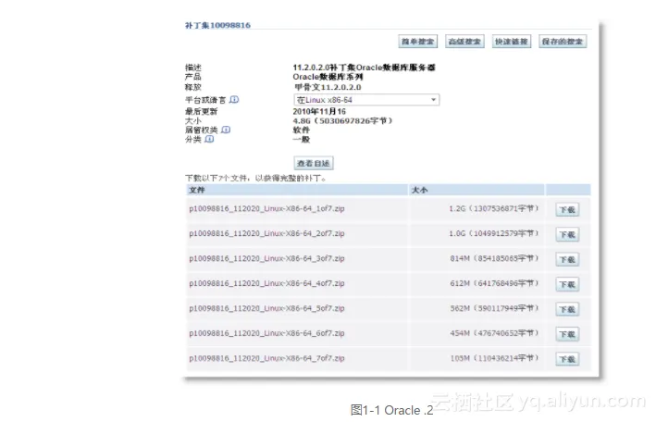Select size text 105M (110436214字节)
The height and width of the screenshot is (422, 656).
click(494, 358)
